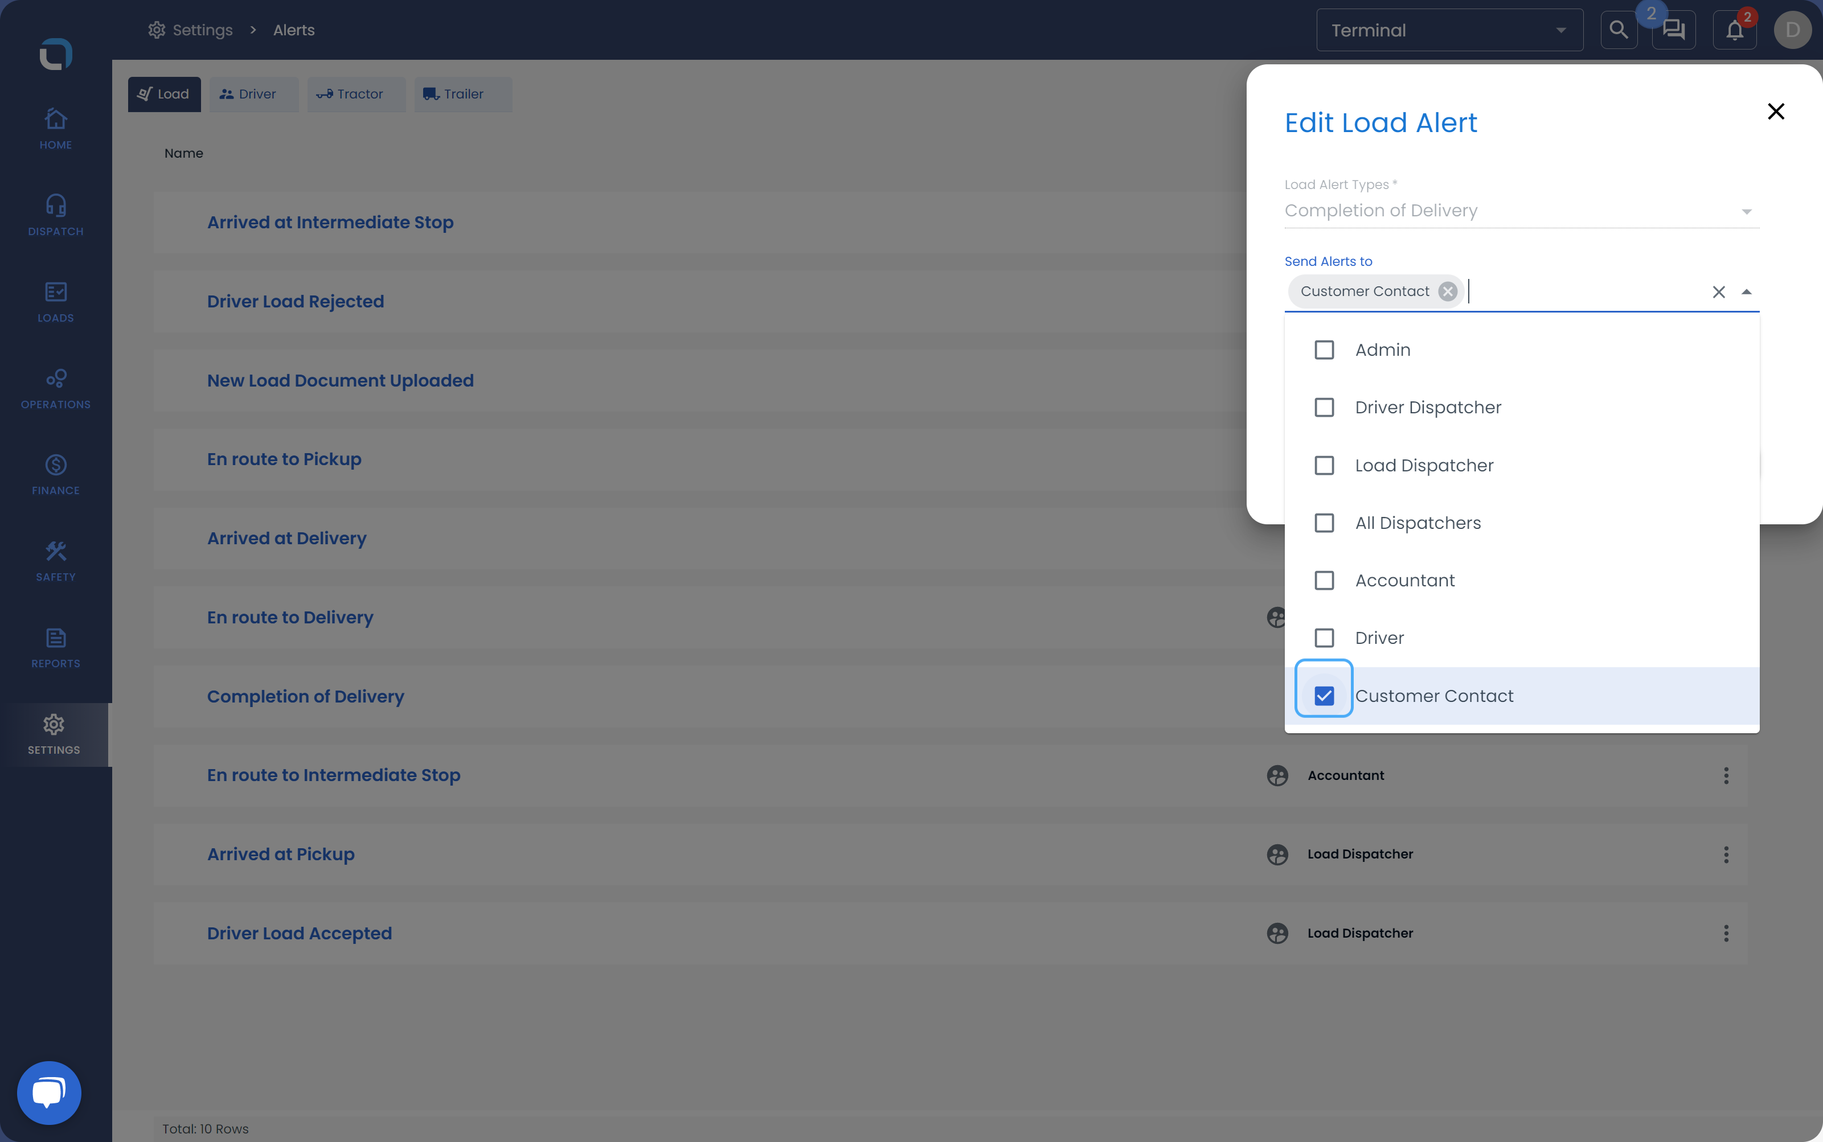Check the Accountant checkbox in dropdown
The width and height of the screenshot is (1823, 1142).
(1324, 580)
